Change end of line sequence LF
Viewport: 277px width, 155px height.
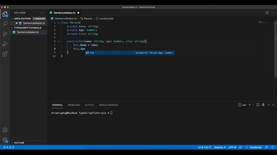pos(241,147)
